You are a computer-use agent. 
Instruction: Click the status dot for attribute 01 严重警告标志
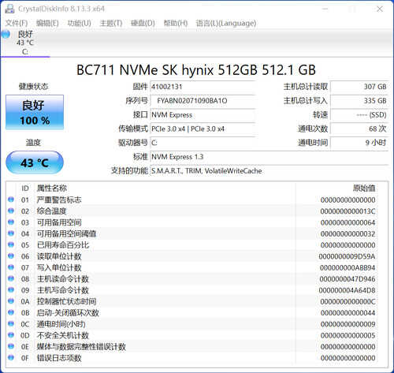coord(11,200)
